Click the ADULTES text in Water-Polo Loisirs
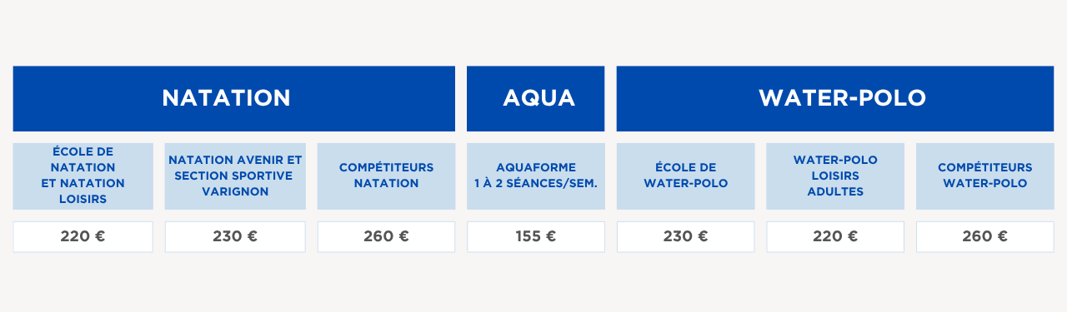The image size is (1067, 312). pos(835,191)
